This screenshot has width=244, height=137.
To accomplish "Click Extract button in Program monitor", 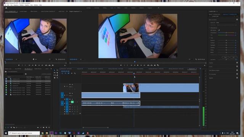I will [151, 65].
